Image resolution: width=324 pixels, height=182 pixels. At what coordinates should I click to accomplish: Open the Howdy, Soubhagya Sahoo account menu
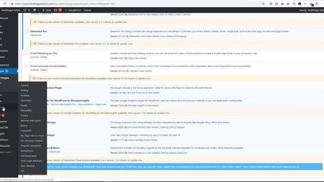[x=311, y=10]
